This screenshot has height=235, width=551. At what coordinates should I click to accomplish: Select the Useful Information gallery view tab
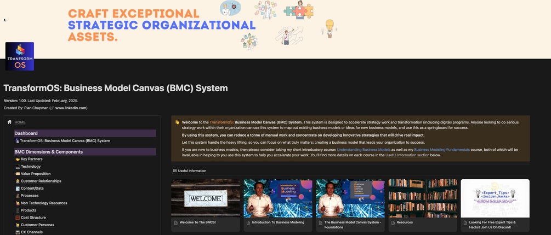coord(189,171)
